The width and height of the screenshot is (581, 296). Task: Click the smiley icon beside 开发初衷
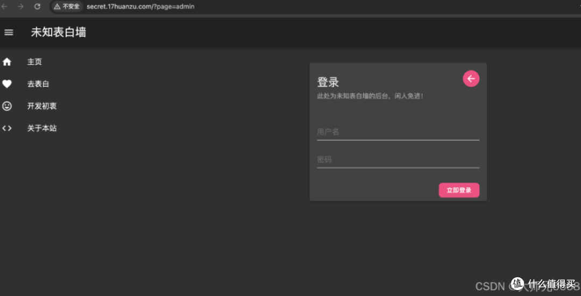(7, 106)
